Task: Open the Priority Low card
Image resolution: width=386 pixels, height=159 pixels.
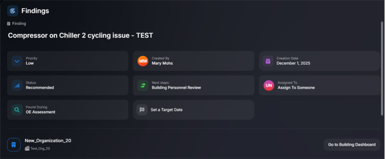Action: coord(68,61)
